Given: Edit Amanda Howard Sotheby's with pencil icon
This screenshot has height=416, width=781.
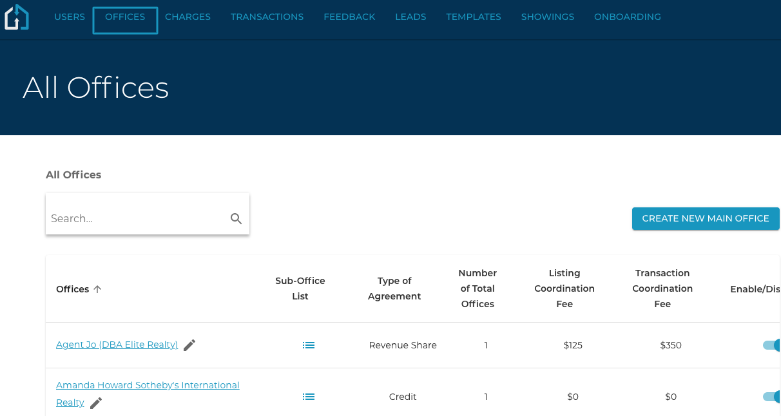Looking at the screenshot, I should click(96, 403).
